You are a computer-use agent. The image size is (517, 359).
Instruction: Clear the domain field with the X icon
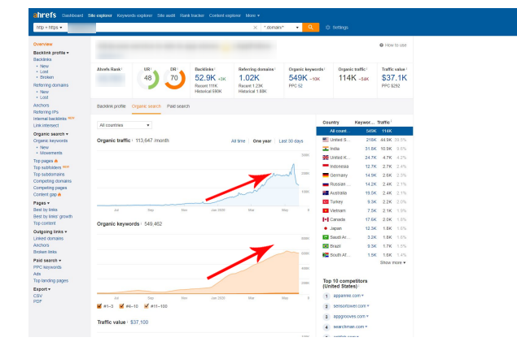(x=255, y=28)
